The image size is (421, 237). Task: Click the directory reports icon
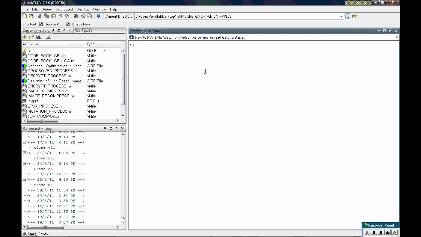(x=48, y=37)
